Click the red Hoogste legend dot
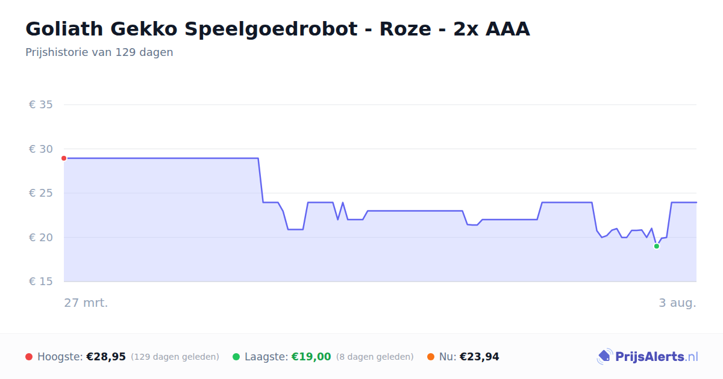The height and width of the screenshot is (379, 723). (x=29, y=357)
